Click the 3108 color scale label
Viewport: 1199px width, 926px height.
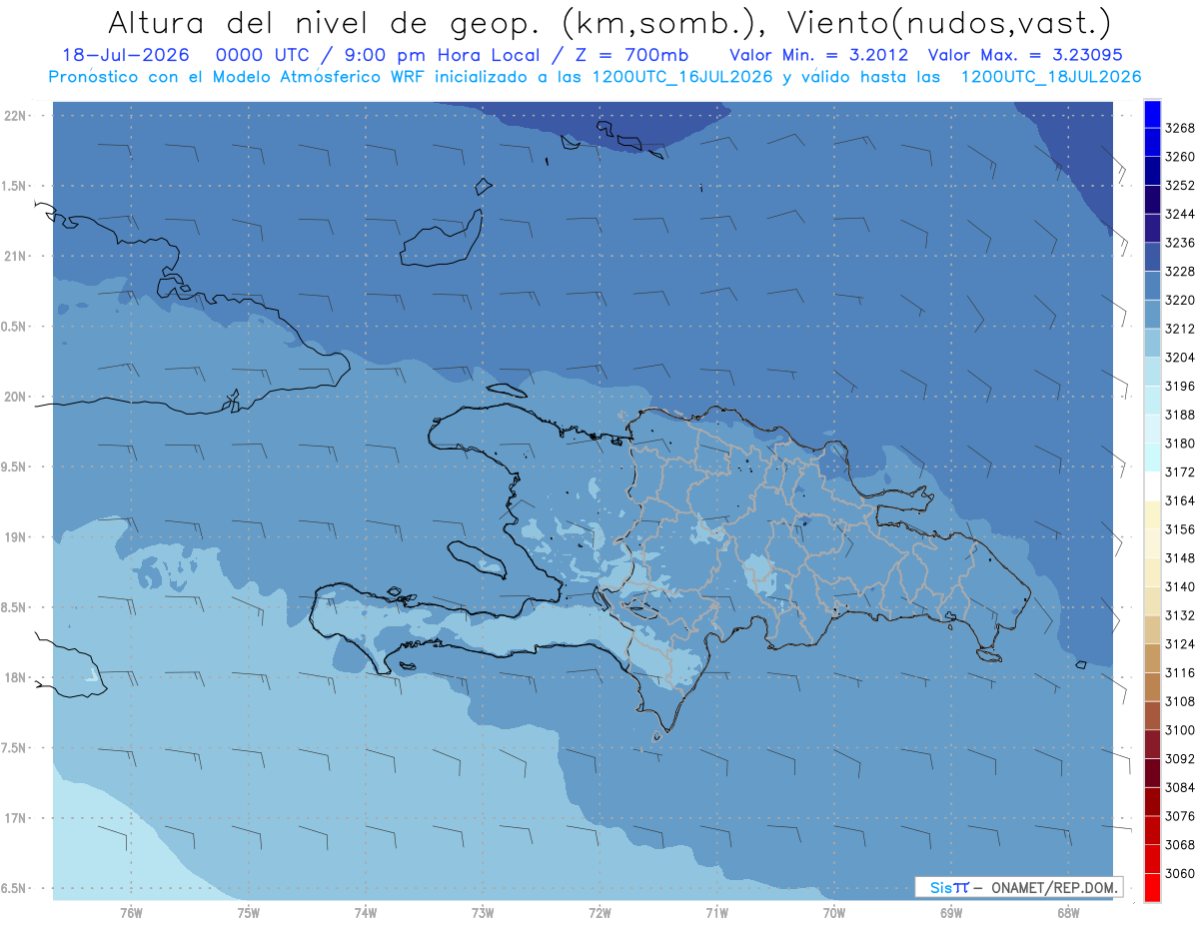pyautogui.click(x=1180, y=701)
